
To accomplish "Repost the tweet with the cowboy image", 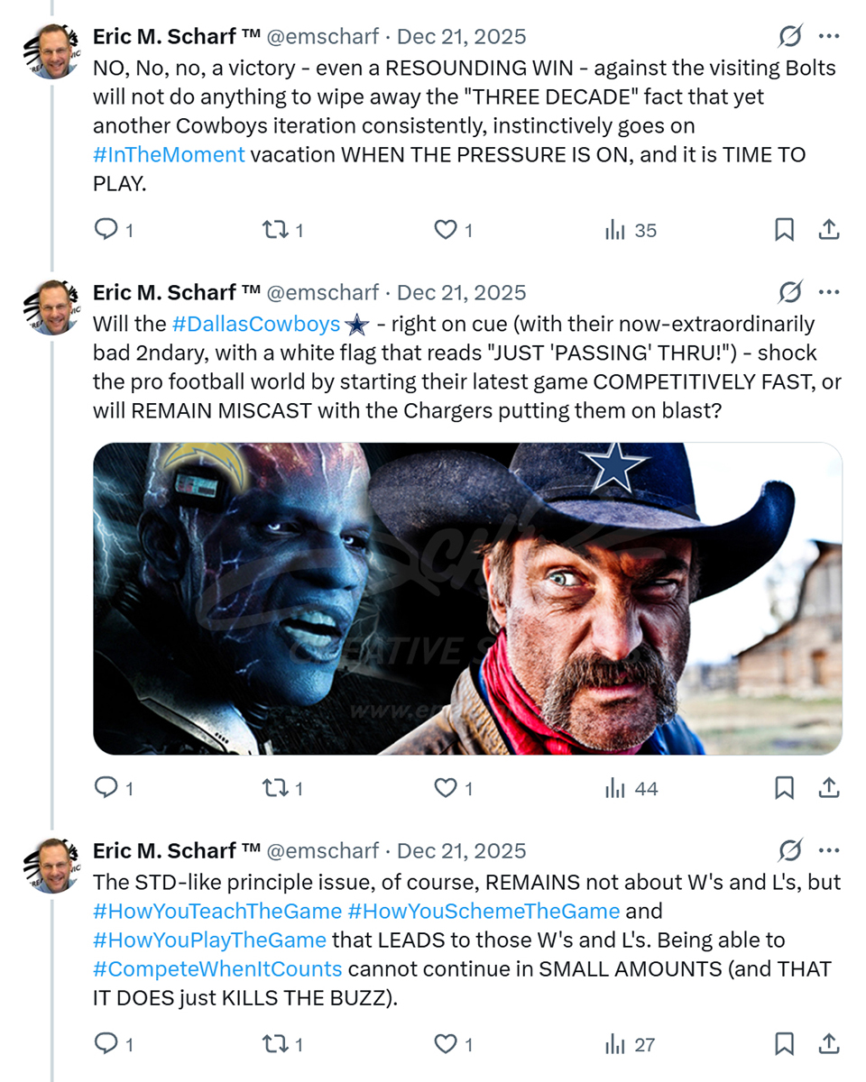I will (273, 788).
